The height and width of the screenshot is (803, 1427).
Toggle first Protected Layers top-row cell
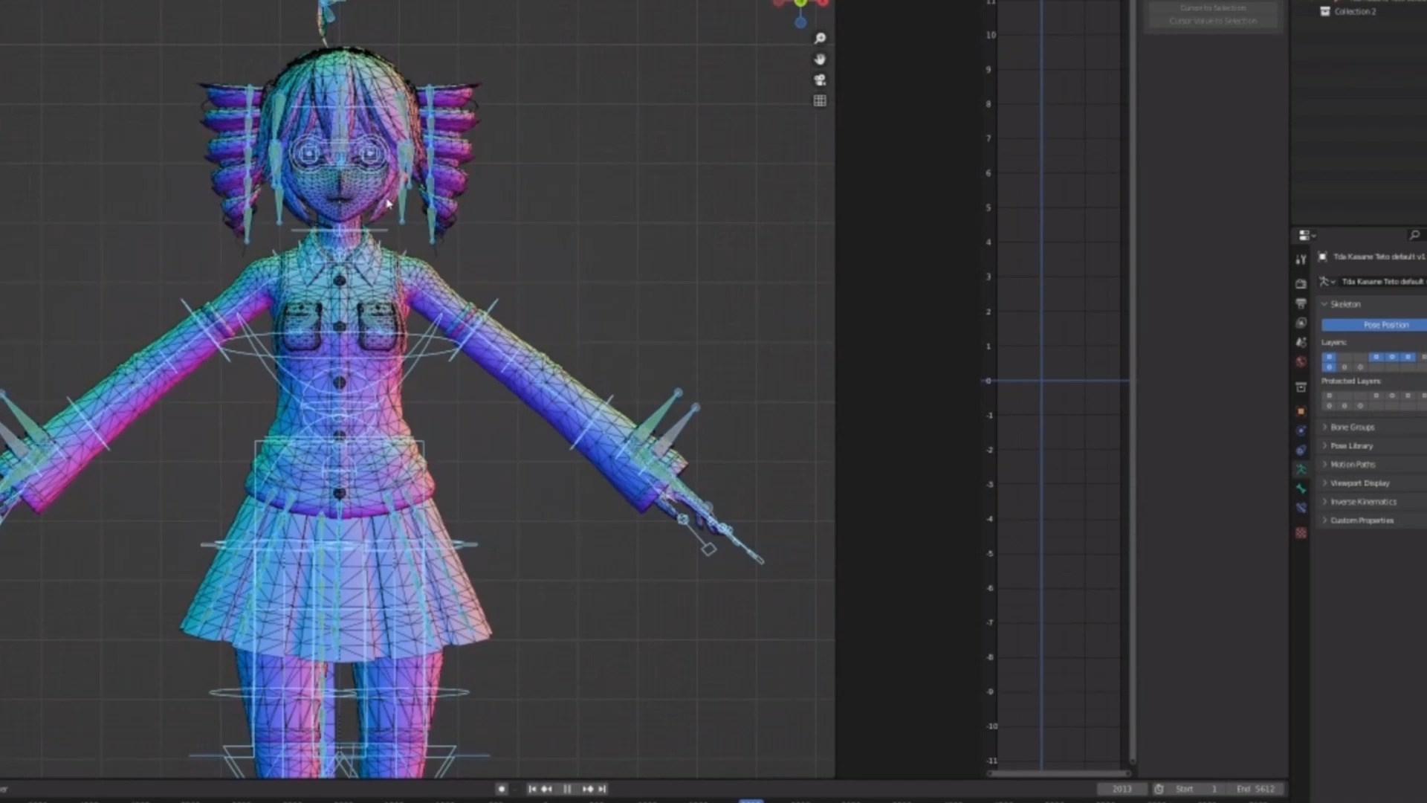(1329, 396)
